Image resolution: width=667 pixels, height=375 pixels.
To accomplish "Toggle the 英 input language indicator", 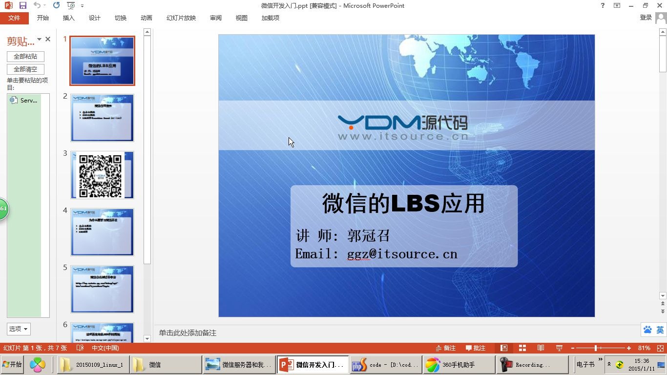I will (660, 330).
